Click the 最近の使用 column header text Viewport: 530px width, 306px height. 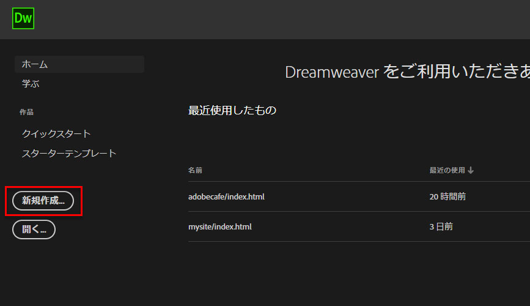click(447, 170)
